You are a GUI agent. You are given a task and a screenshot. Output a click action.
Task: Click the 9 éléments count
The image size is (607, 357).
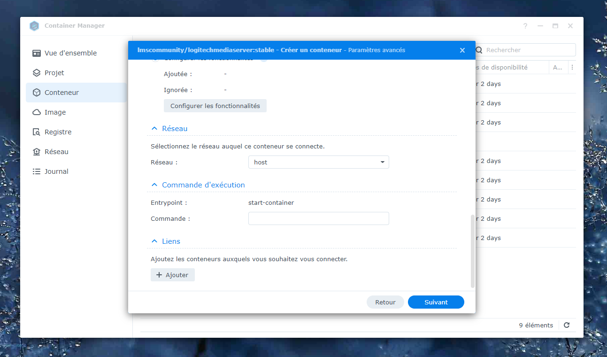536,325
